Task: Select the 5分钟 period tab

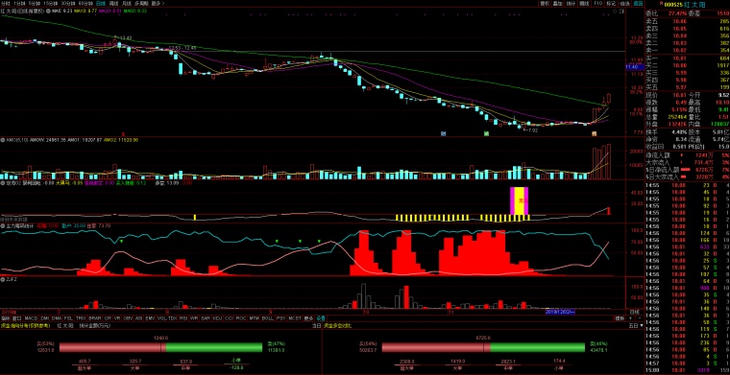Action: (x=34, y=3)
